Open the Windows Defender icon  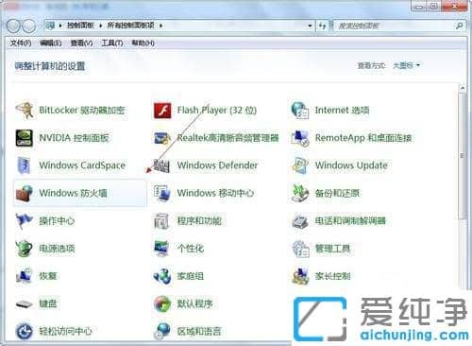click(x=162, y=165)
